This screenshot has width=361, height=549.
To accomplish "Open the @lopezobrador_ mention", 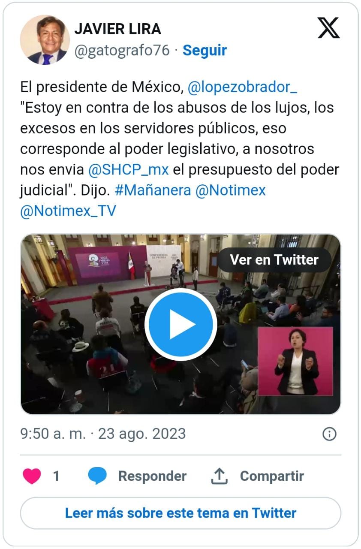I will pyautogui.click(x=242, y=87).
